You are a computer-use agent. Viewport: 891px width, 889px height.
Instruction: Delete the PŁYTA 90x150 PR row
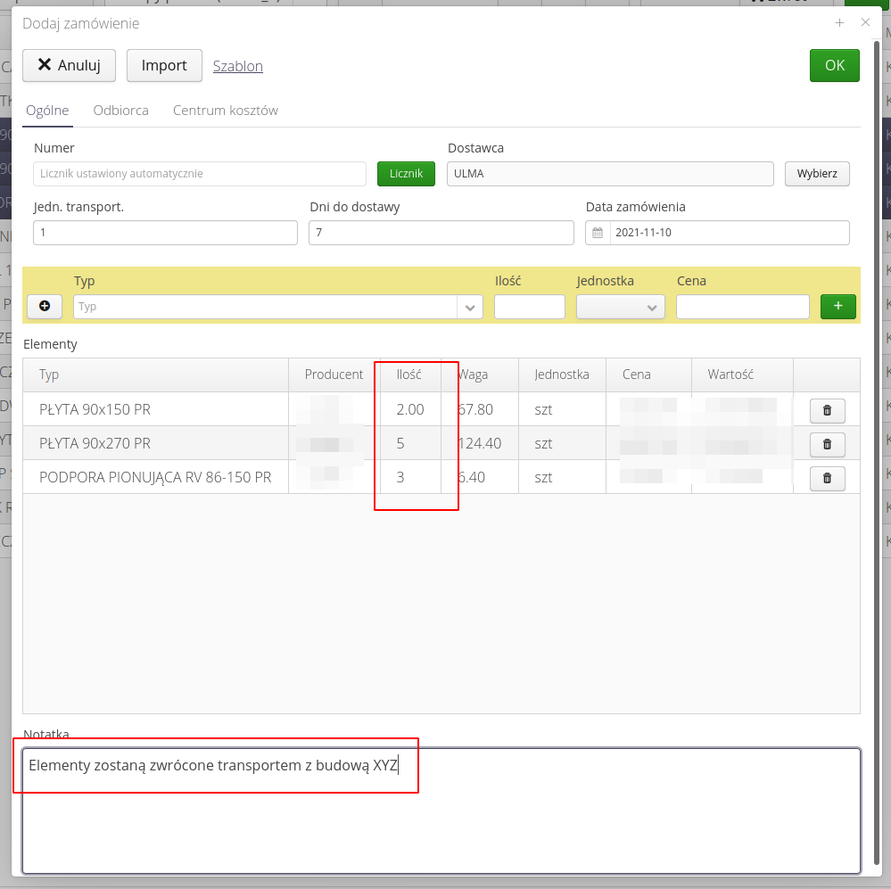coord(827,410)
